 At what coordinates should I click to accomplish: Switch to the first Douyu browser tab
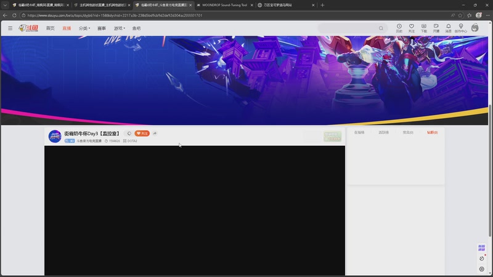[x=40, y=5]
